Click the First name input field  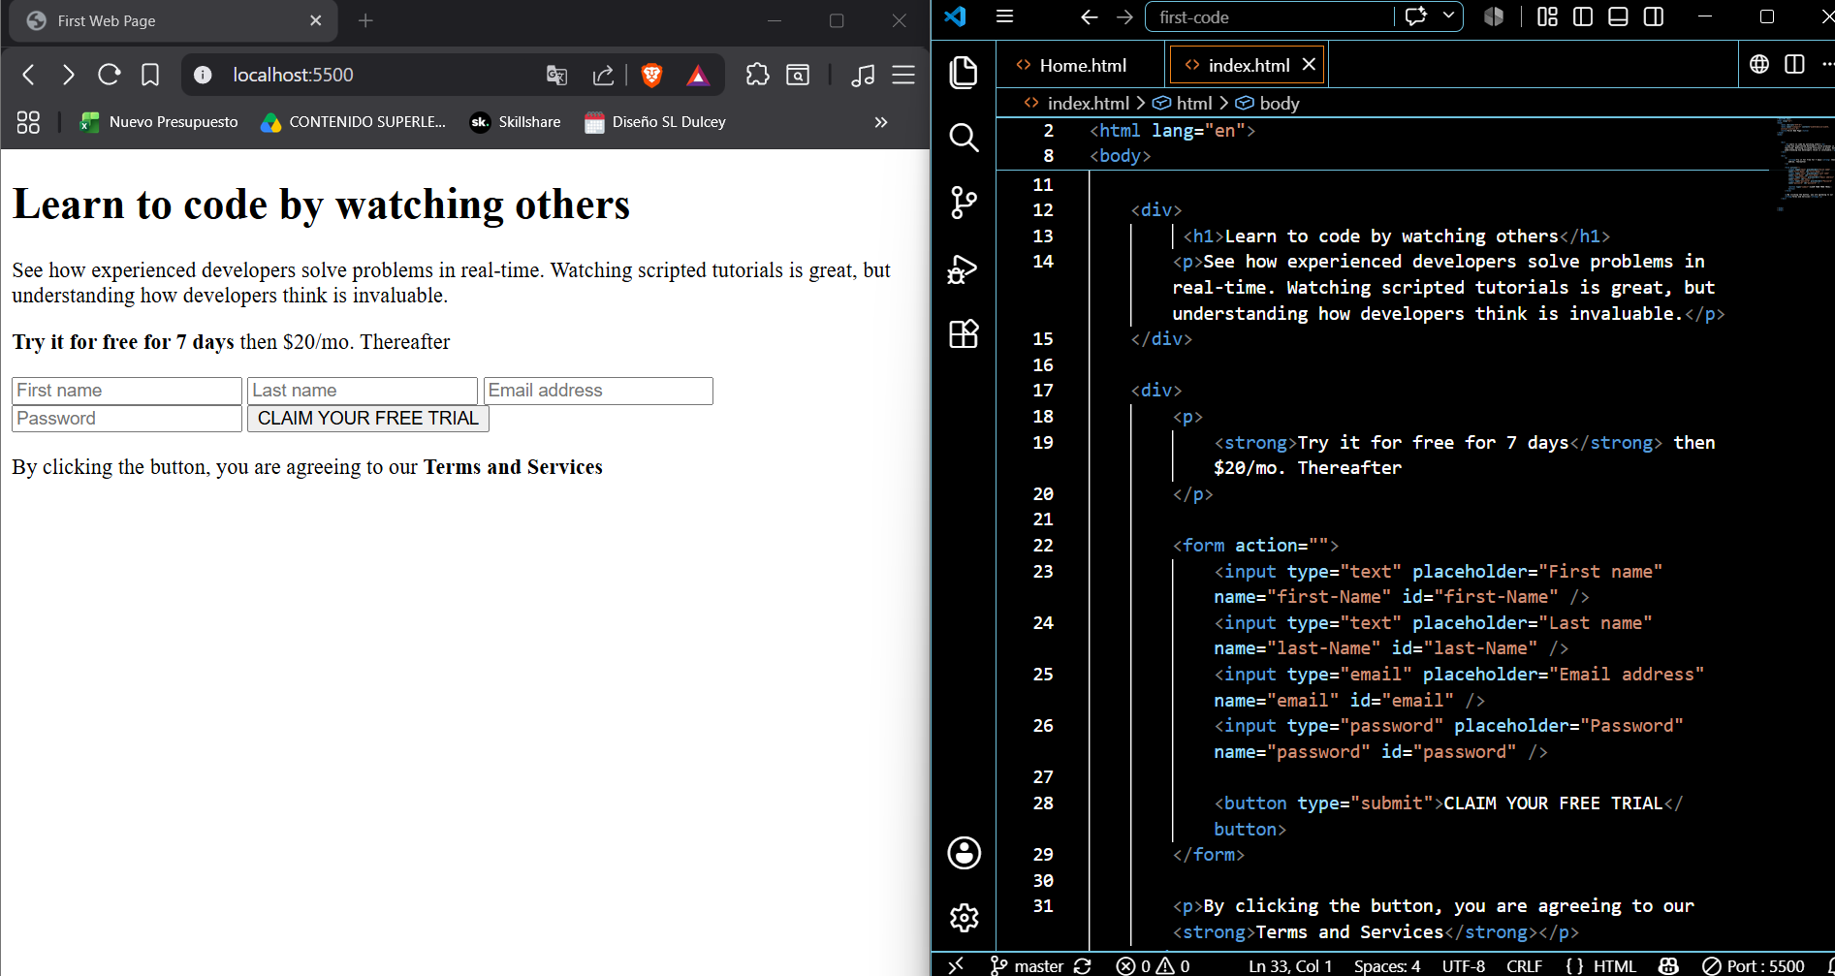pos(127,391)
